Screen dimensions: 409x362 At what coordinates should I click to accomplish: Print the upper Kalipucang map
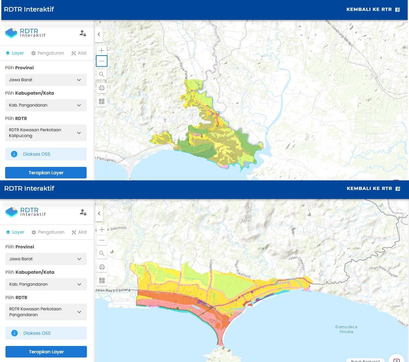pyautogui.click(x=102, y=88)
